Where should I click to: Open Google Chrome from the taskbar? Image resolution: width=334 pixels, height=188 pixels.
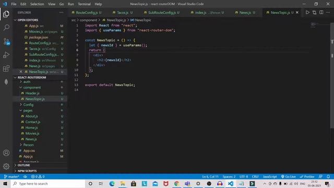176,183
